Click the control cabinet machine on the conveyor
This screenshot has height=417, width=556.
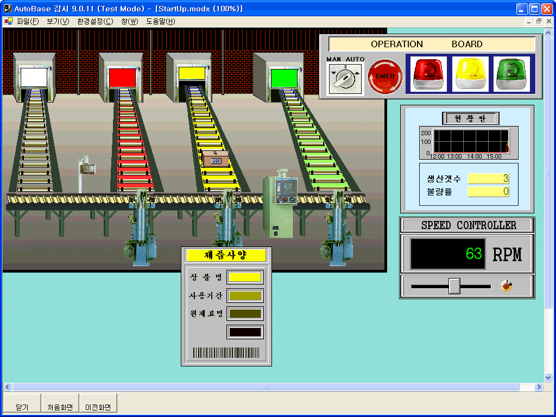280,205
